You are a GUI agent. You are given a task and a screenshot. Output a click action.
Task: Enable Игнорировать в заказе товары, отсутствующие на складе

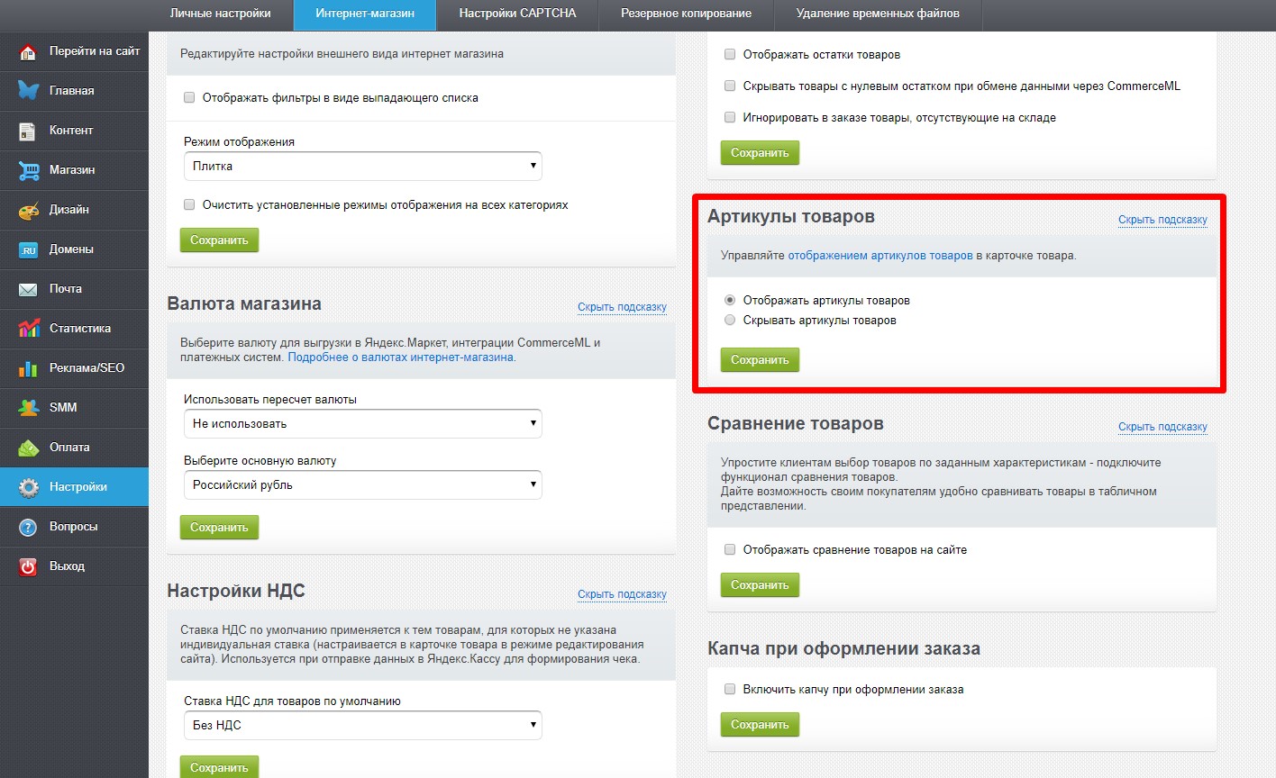730,117
